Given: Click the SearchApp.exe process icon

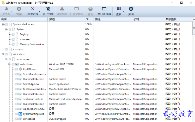Looking at the screenshot, I should [20, 84].
